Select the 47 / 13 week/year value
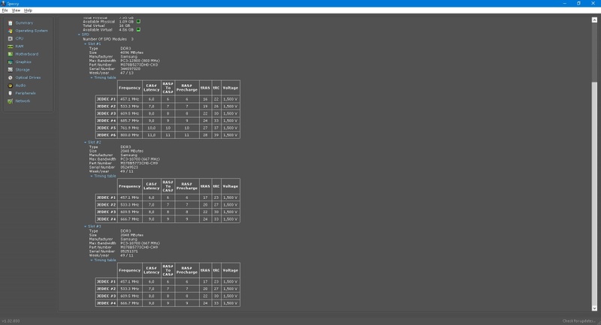The image size is (601, 325). (x=127, y=73)
